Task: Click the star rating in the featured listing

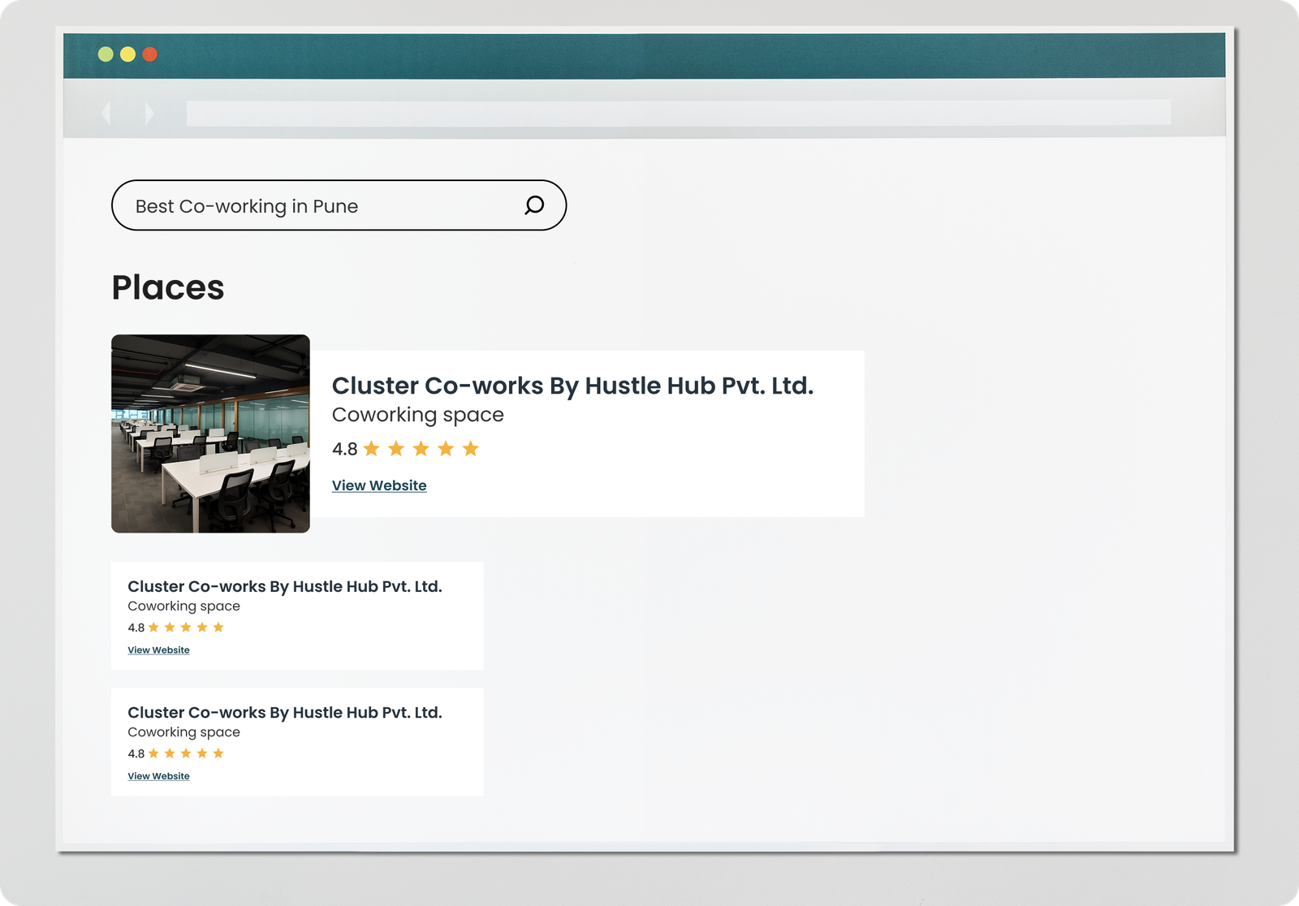Action: click(421, 449)
